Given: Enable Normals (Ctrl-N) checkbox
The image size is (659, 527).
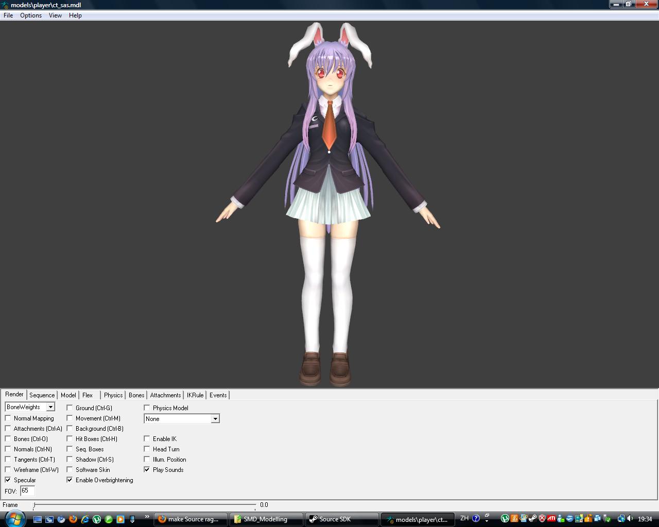Looking at the screenshot, I should pyautogui.click(x=8, y=449).
